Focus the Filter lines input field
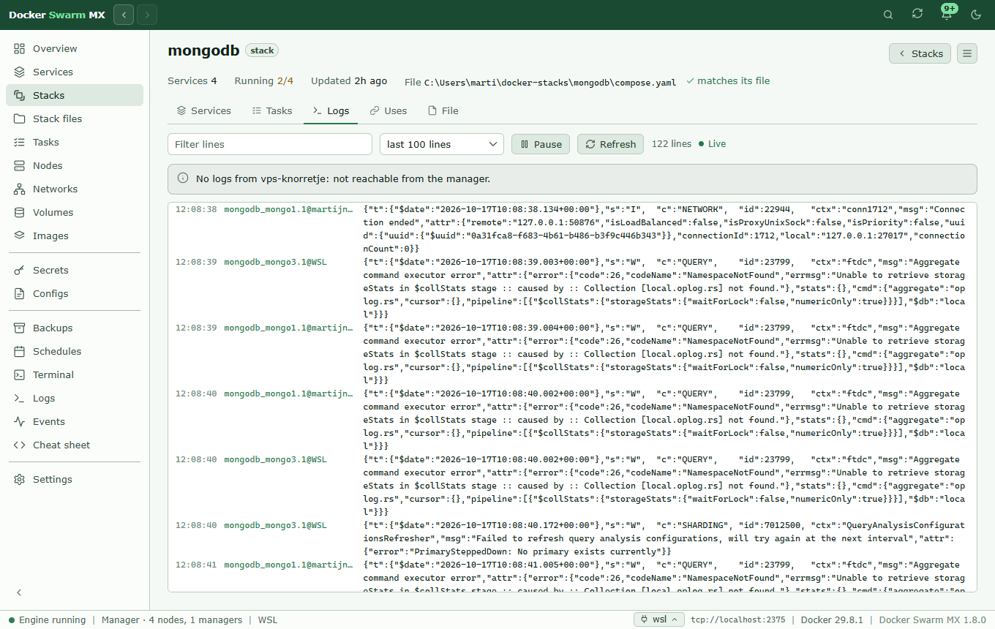 click(x=270, y=144)
